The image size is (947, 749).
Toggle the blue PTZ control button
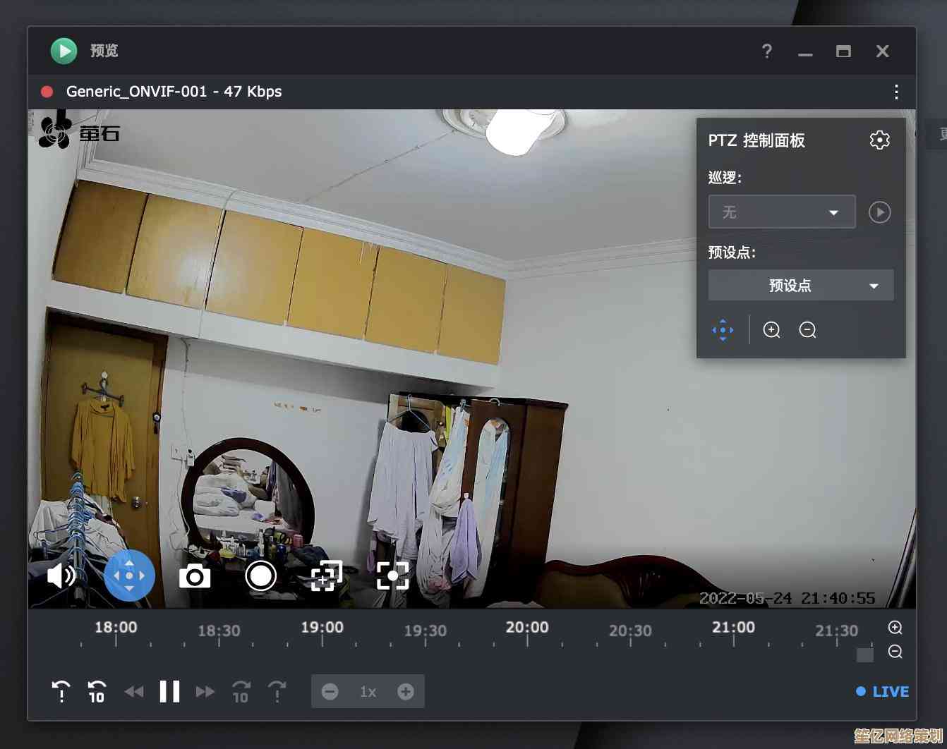(x=129, y=576)
